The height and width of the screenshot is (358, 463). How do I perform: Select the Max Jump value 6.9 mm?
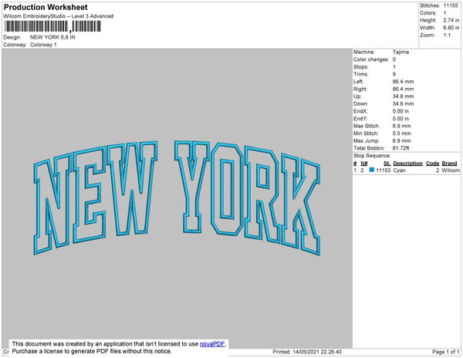tap(401, 140)
